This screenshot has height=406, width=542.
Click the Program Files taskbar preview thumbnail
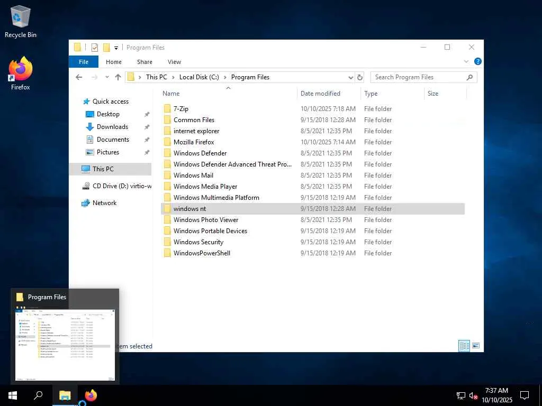coord(65,344)
